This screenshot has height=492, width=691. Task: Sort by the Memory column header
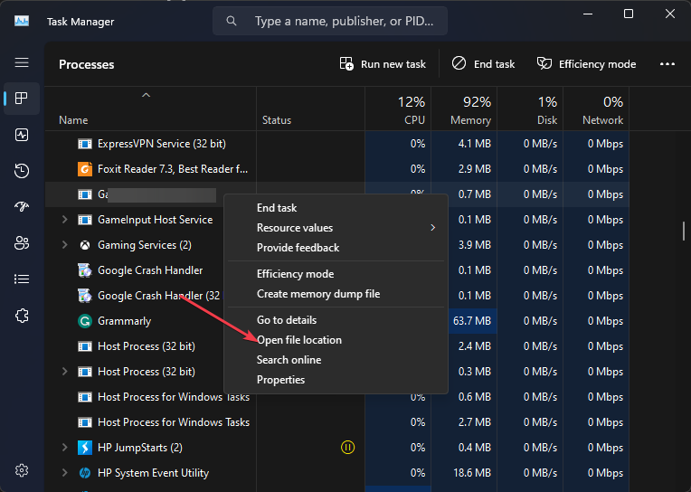(x=464, y=109)
